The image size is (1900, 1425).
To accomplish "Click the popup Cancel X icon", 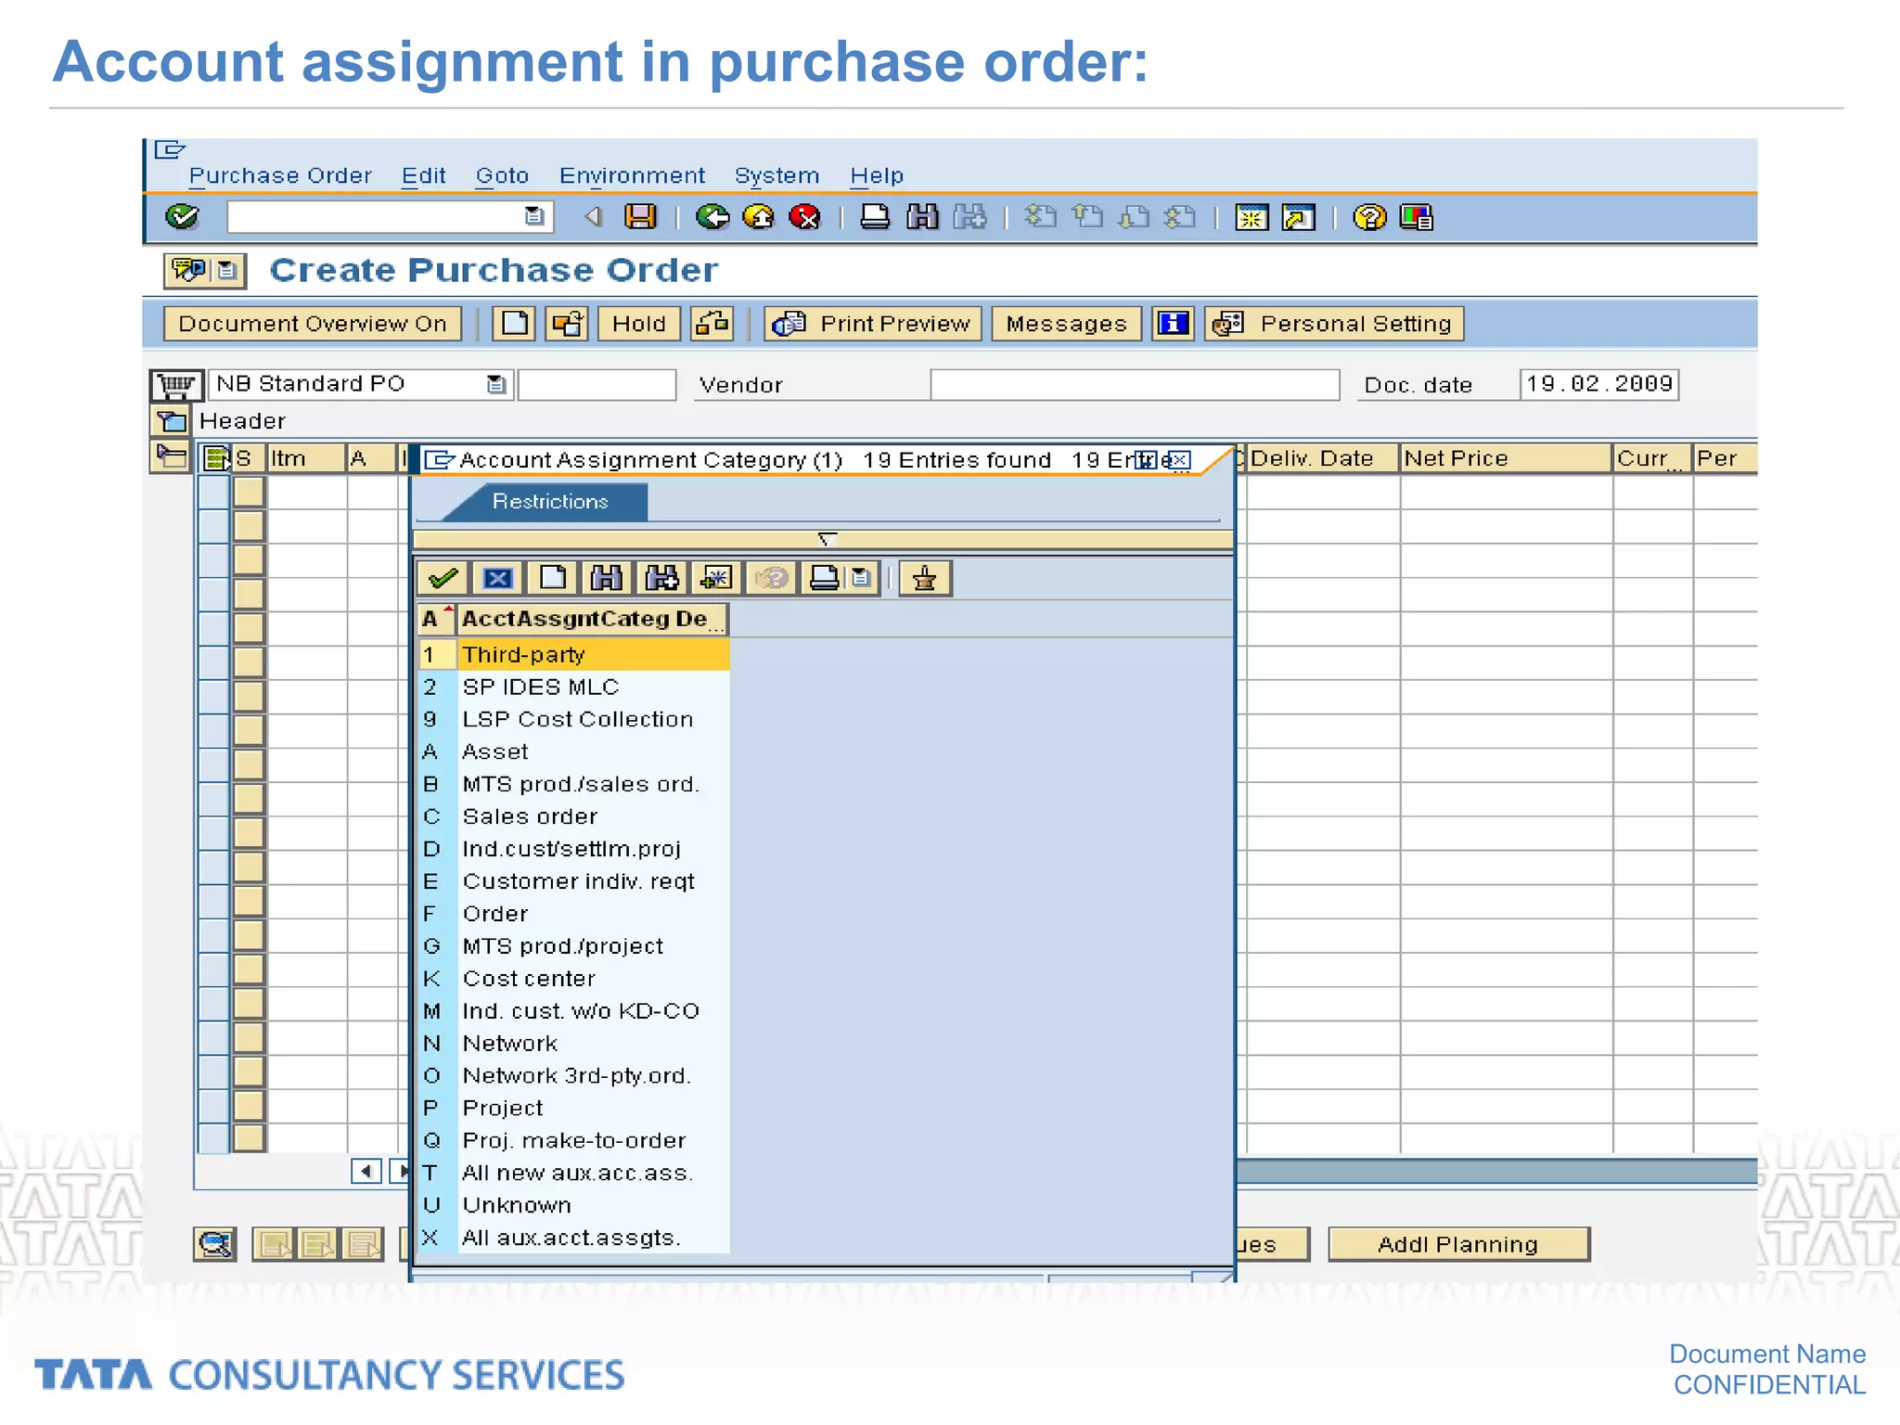I will click(497, 579).
